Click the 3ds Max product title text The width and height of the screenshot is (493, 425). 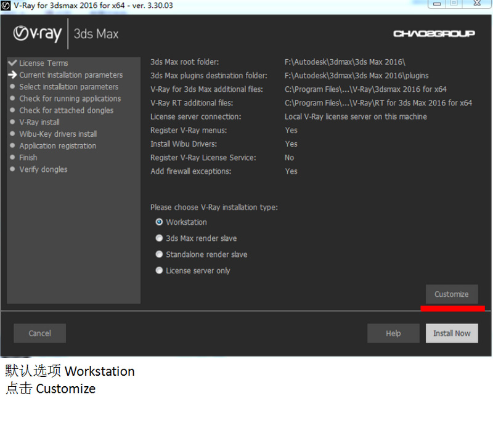tap(96, 34)
